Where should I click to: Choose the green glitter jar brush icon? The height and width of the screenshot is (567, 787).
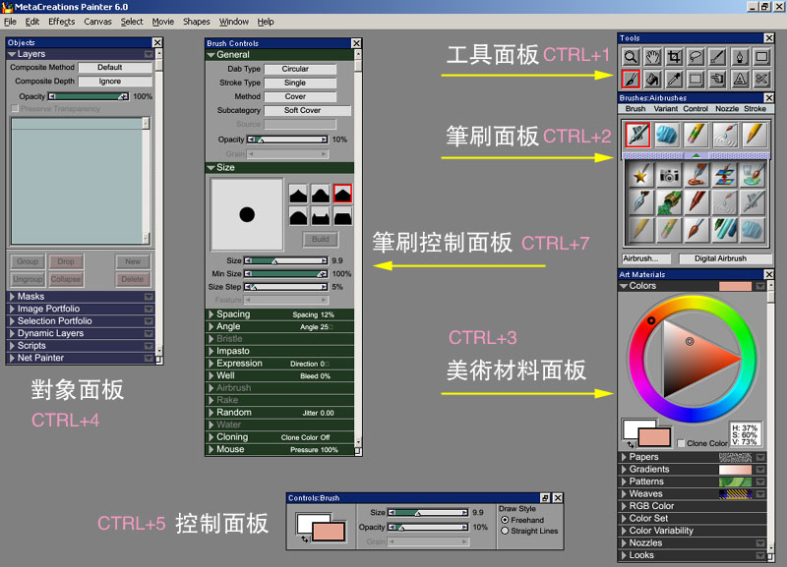click(x=669, y=202)
